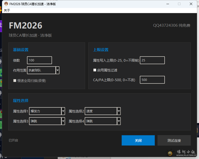Click the 爆发力 attribute combo box
199x159 pixels.
tap(45, 111)
